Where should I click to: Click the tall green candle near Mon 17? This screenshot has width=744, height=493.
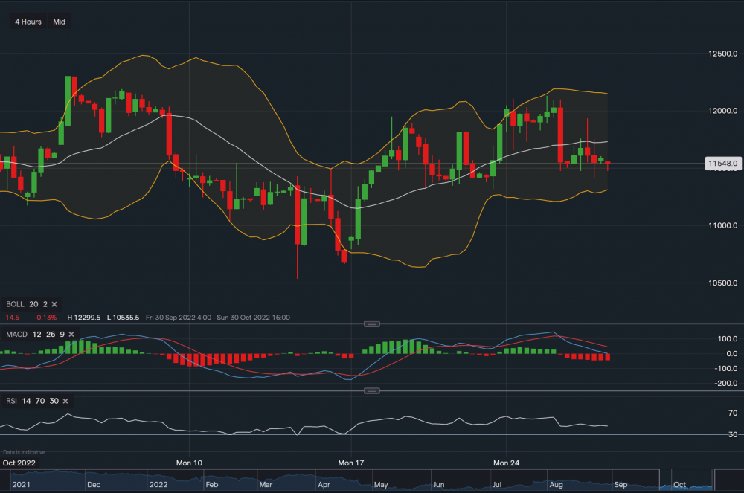click(358, 219)
